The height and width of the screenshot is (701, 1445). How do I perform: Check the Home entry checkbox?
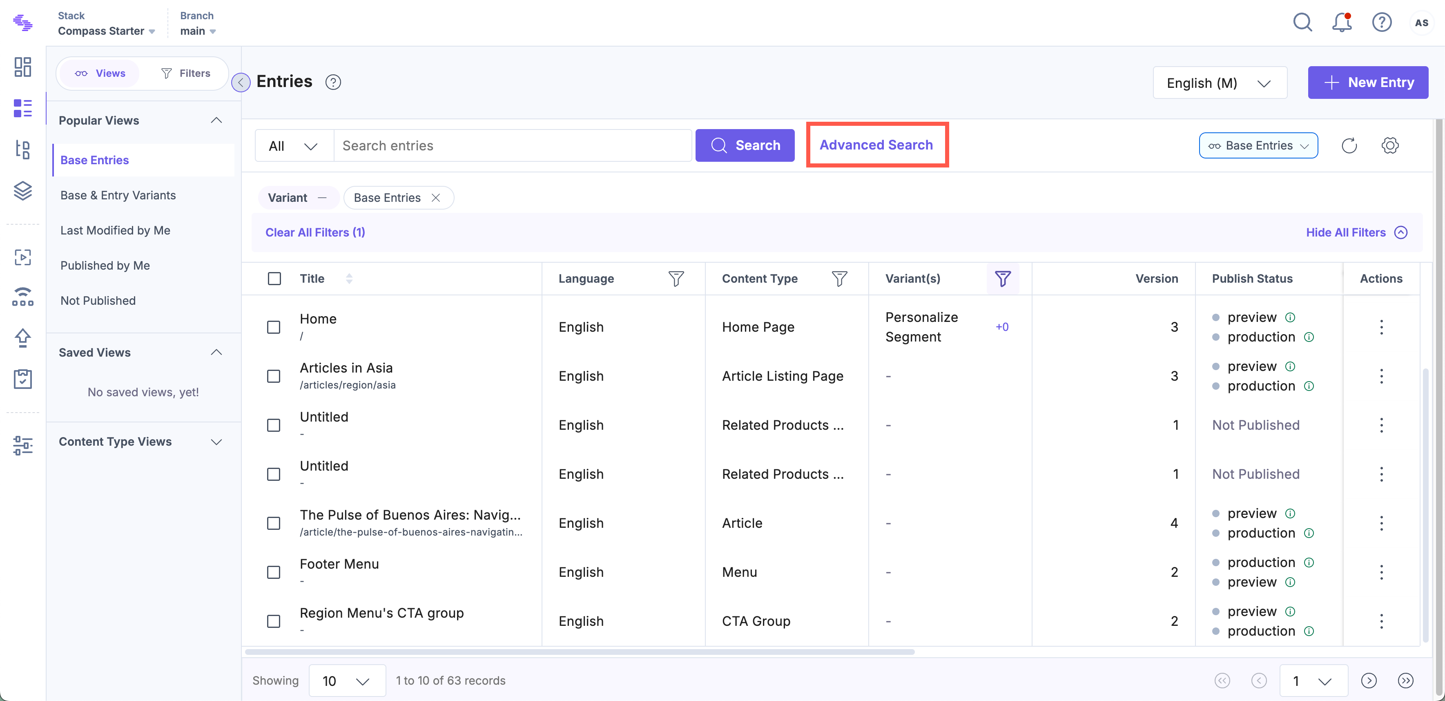point(274,327)
